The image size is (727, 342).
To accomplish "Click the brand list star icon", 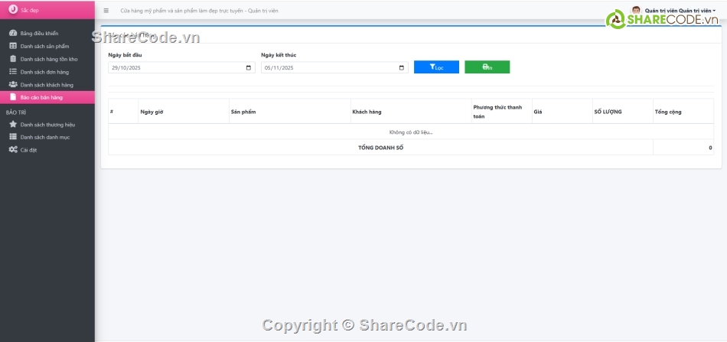I will pyautogui.click(x=13, y=124).
